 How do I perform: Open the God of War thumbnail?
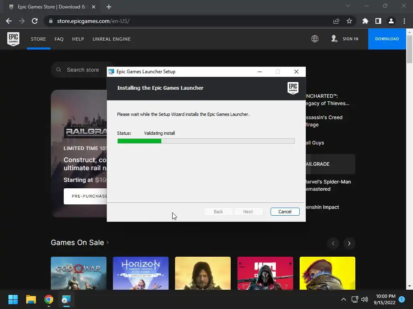pos(79,273)
